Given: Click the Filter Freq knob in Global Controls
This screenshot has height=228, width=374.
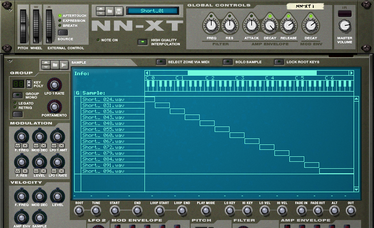Looking at the screenshot, I should tap(213, 25).
